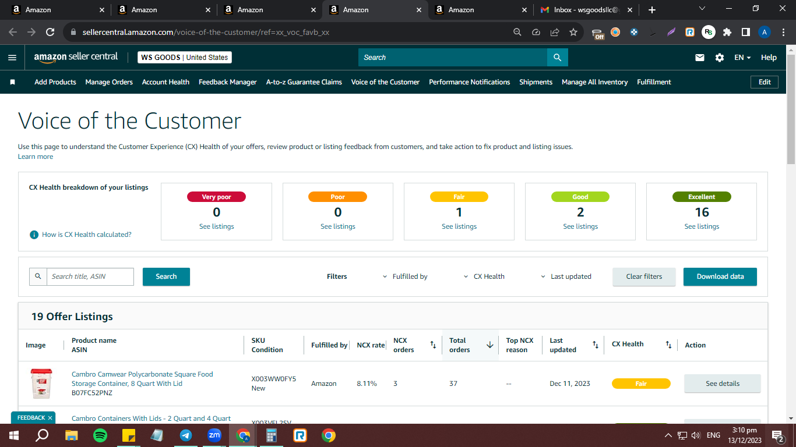Open the Chrome profile avatar A
Image resolution: width=796 pixels, height=447 pixels.
tap(765, 33)
